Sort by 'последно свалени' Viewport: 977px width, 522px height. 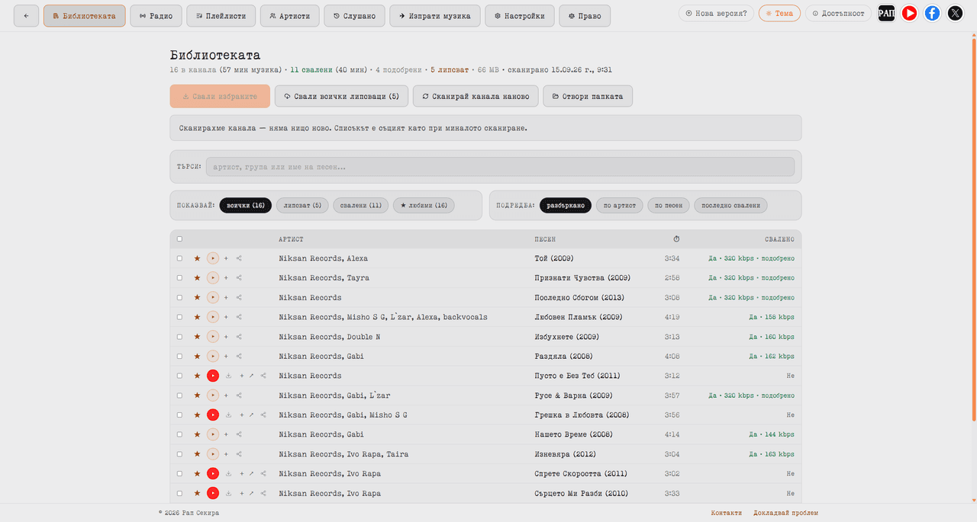tap(731, 206)
